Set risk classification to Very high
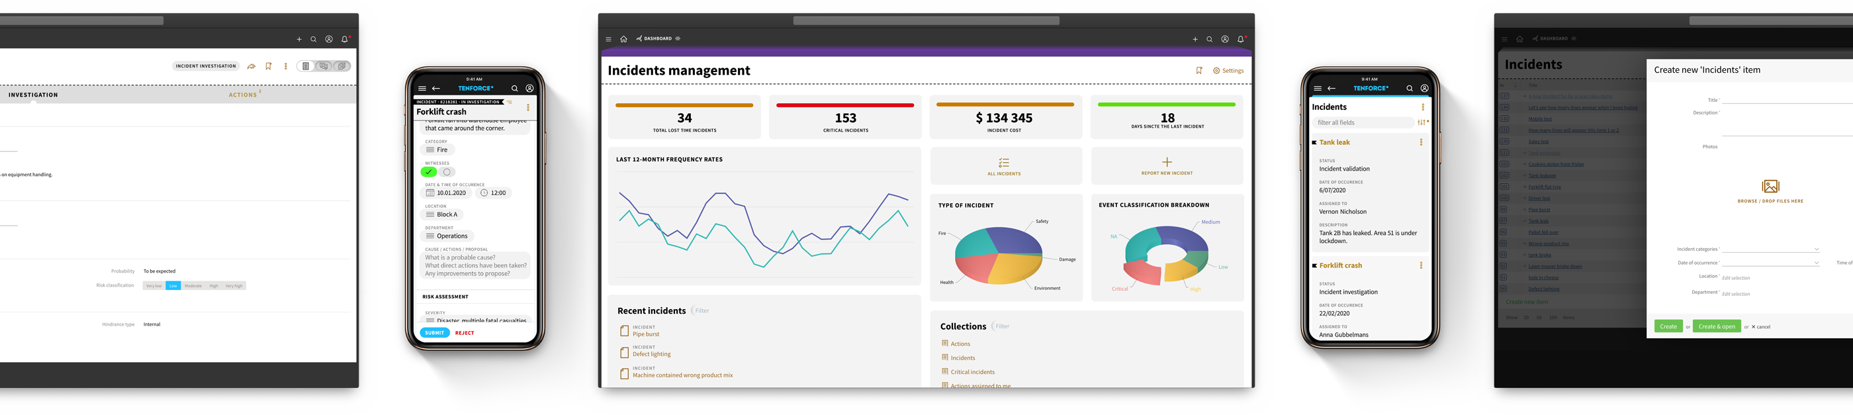Image resolution: width=1853 pixels, height=415 pixels. (x=234, y=285)
